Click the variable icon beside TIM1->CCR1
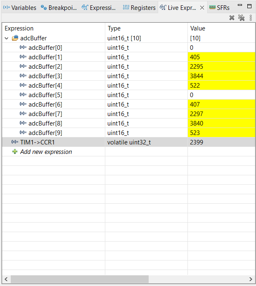Viewport: 256px width, 286px height. pyautogui.click(x=15, y=142)
